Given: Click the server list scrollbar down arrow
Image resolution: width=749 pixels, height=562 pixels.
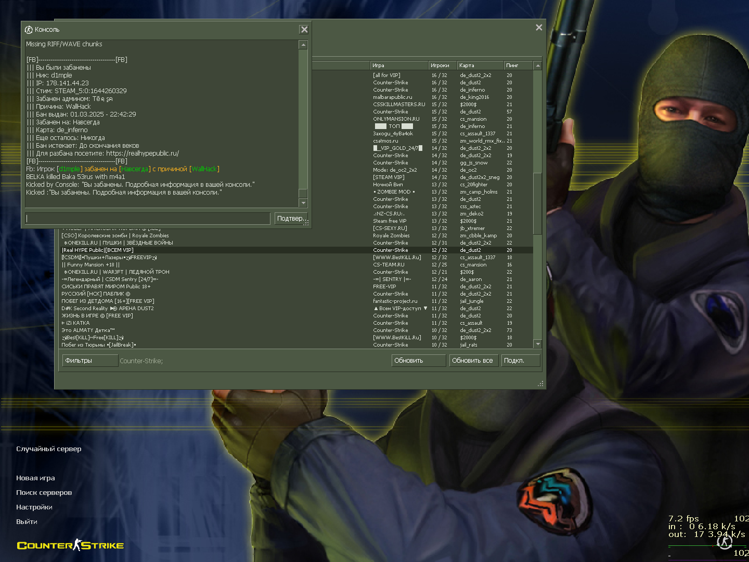Looking at the screenshot, I should coord(538,344).
